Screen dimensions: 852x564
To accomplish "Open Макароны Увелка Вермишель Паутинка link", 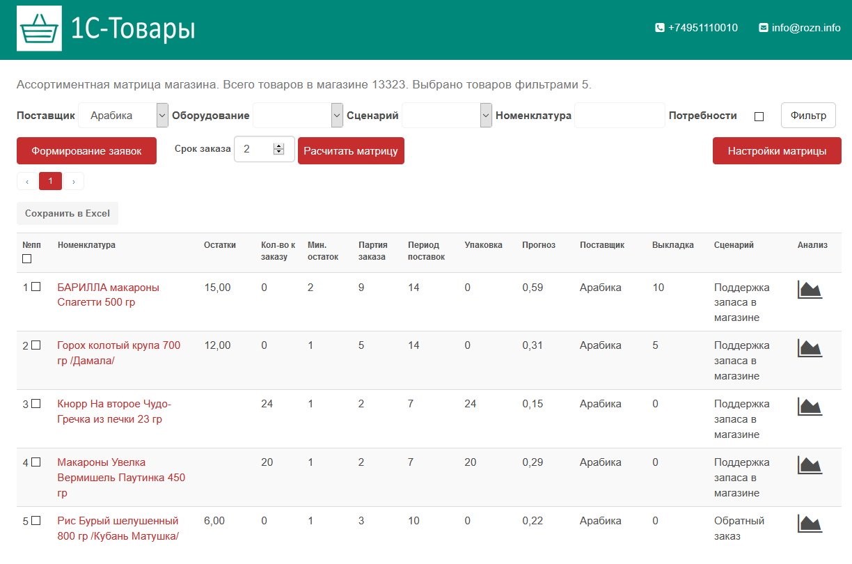I will pyautogui.click(x=121, y=478).
